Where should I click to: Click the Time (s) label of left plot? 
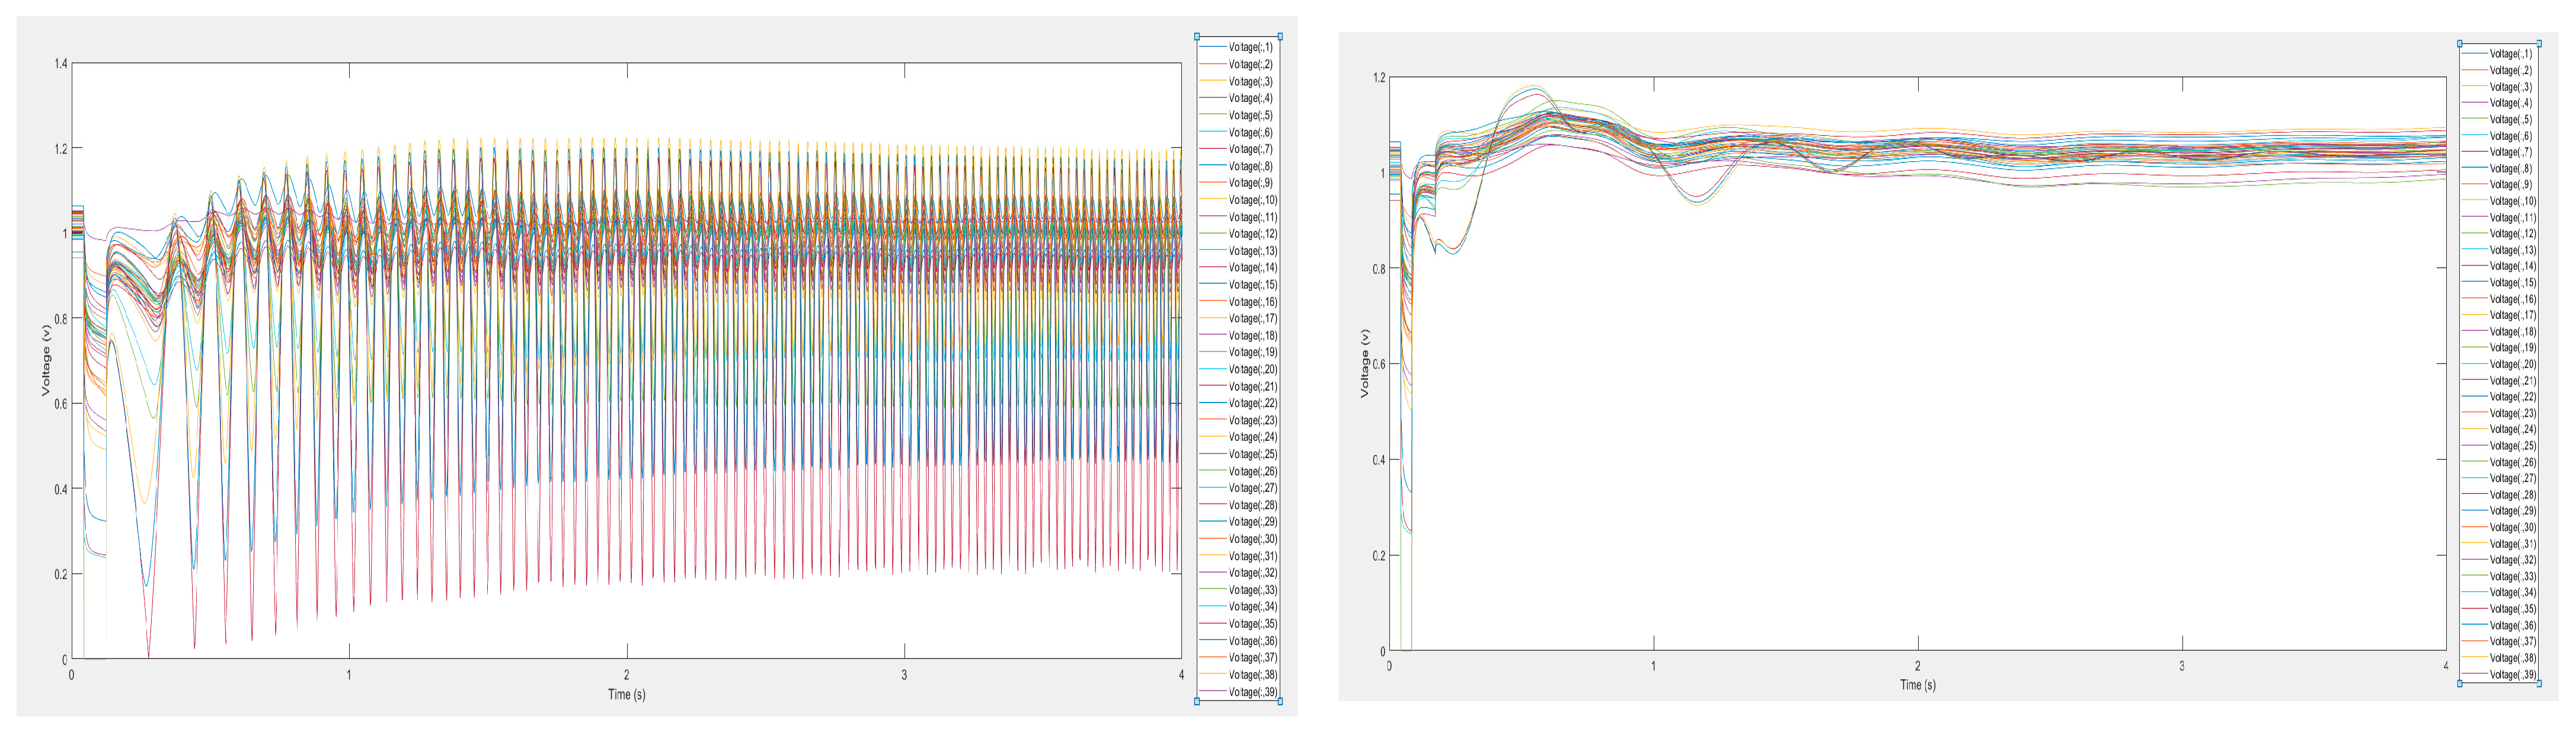pos(626,694)
